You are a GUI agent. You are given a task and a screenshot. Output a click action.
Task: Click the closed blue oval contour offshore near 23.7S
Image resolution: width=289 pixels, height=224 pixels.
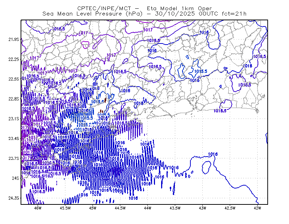(206, 167)
